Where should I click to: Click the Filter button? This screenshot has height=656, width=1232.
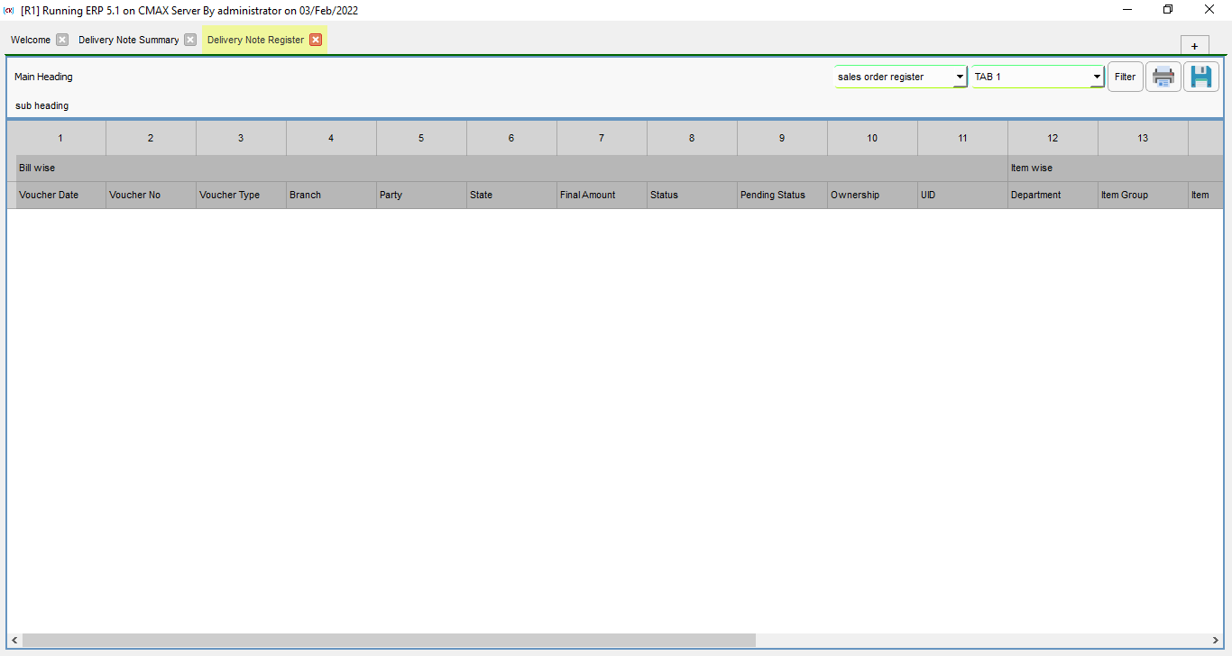pyautogui.click(x=1125, y=77)
